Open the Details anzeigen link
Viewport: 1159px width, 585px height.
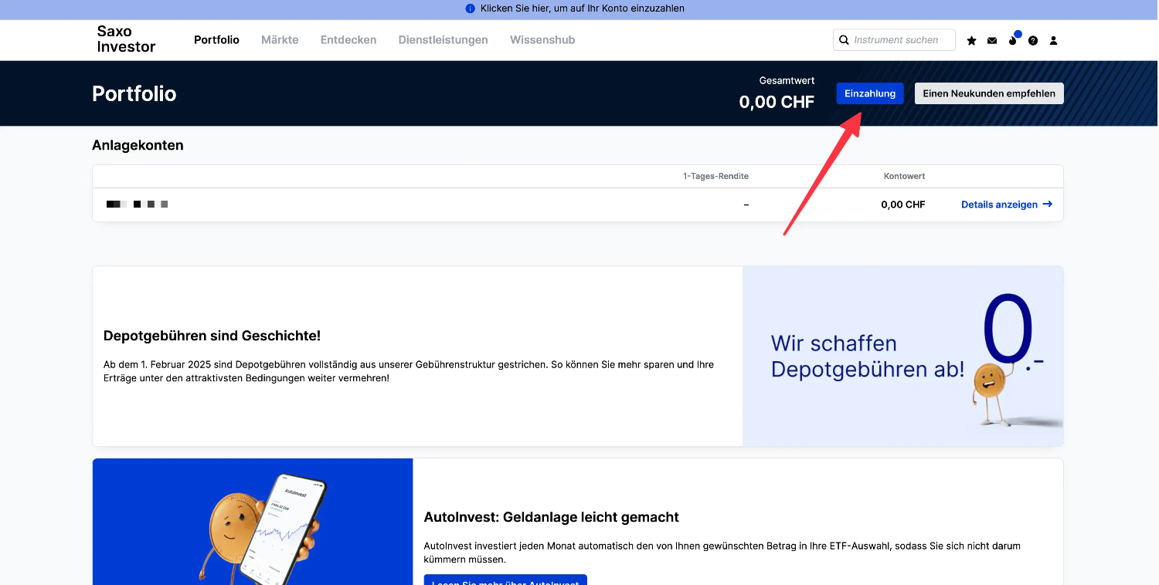[1007, 205]
